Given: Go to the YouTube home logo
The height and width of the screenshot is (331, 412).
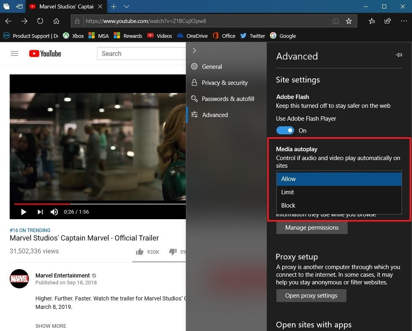Looking at the screenshot, I should click(x=45, y=53).
